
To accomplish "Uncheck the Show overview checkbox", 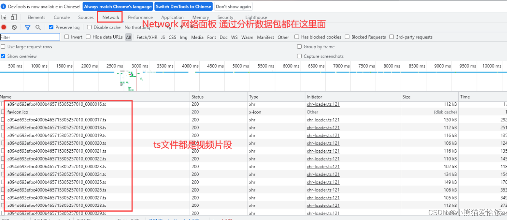I will coord(3,56).
